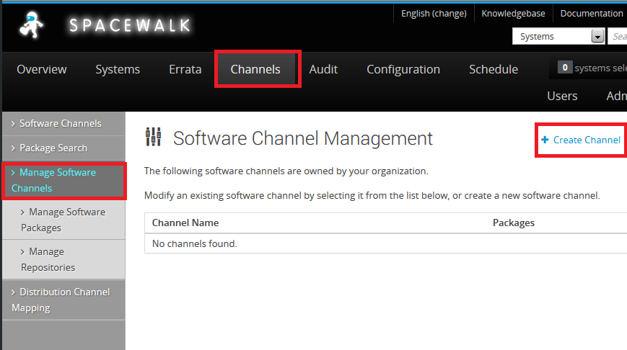Open the Errata tab
The width and height of the screenshot is (627, 350).
[x=185, y=69]
